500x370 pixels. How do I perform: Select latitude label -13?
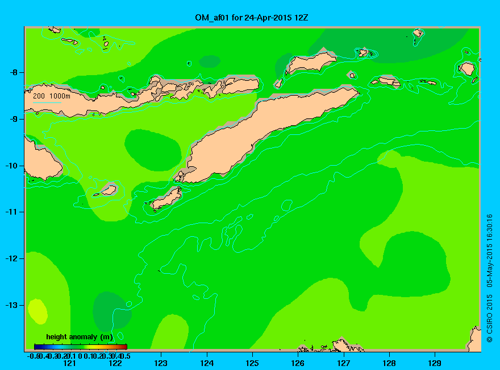pos(12,305)
